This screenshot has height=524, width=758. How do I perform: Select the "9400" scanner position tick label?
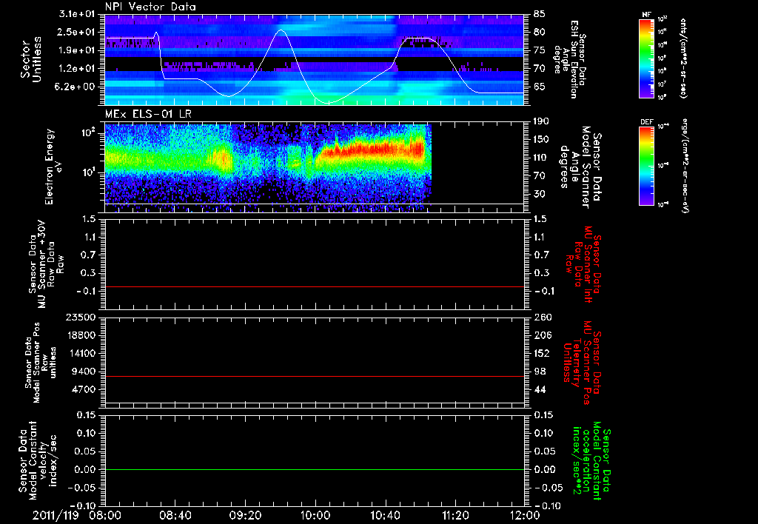[85, 372]
